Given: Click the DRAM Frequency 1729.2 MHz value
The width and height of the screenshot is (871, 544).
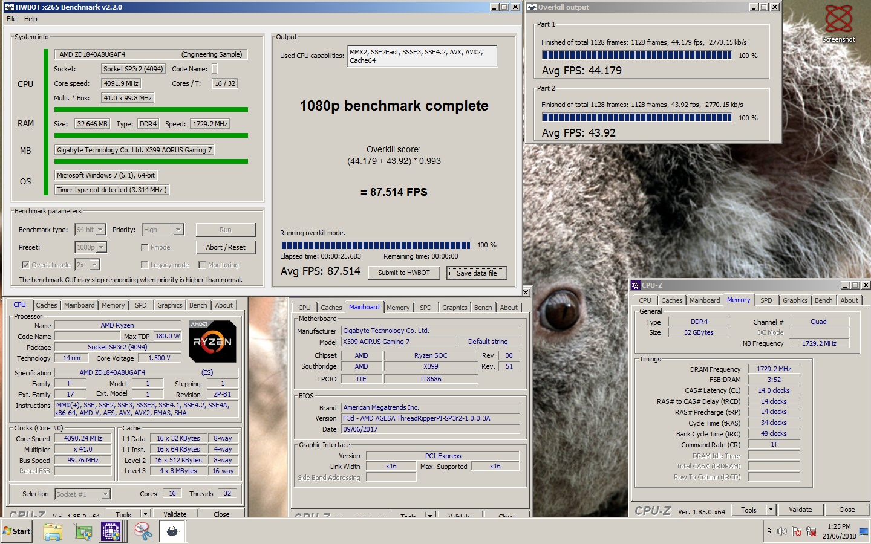Looking at the screenshot, I should pyautogui.click(x=774, y=369).
